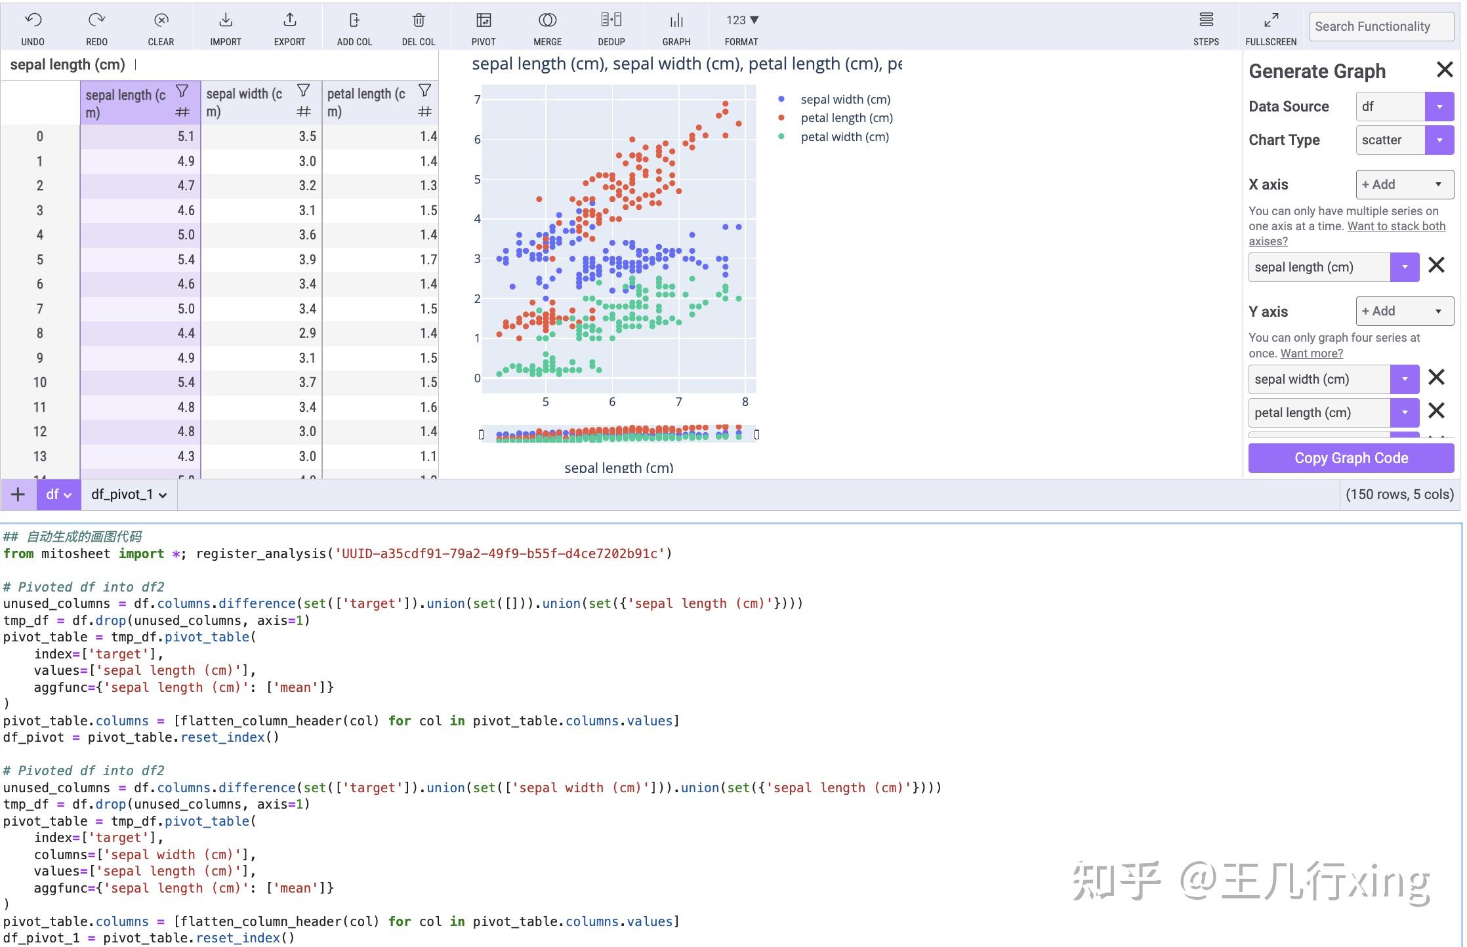Open the 123 number format dropdown
This screenshot has height=947, width=1467.
tap(740, 20)
